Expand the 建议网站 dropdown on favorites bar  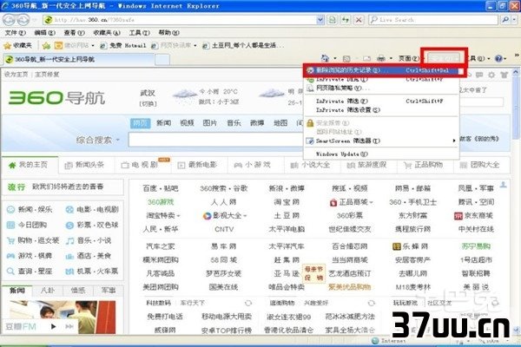(93, 45)
